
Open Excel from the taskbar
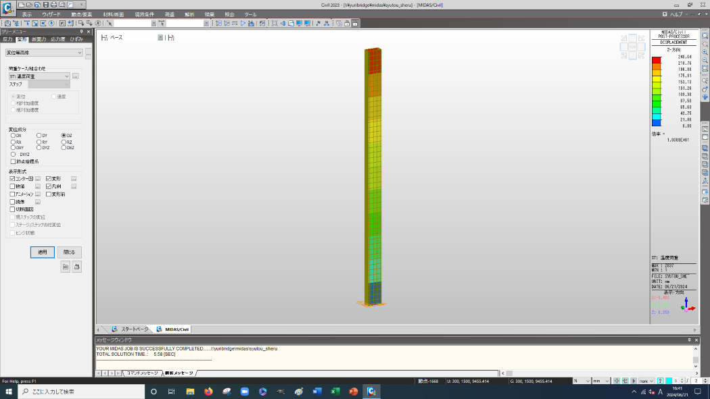[335, 392]
